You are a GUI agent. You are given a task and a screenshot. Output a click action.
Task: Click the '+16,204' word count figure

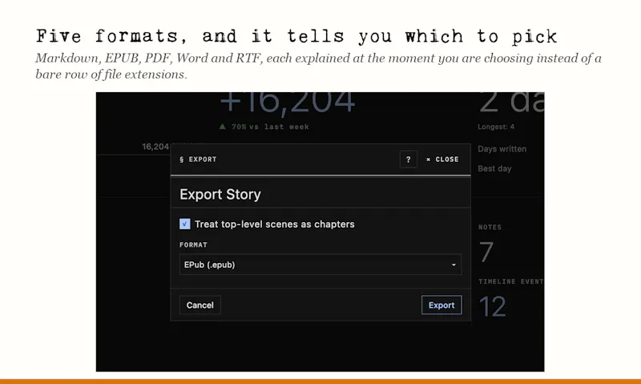pyautogui.click(x=288, y=103)
